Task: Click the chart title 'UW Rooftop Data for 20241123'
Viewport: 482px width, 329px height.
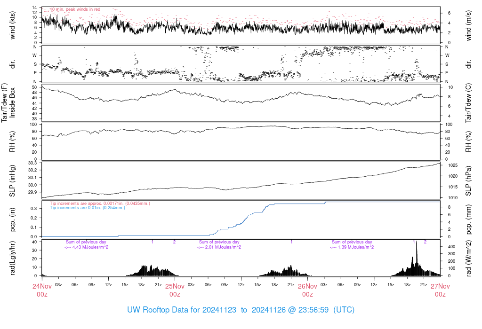Action: pos(182,310)
